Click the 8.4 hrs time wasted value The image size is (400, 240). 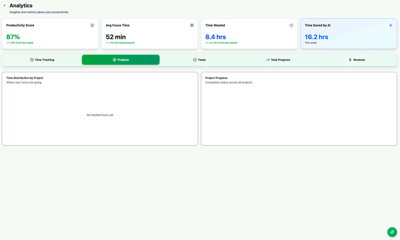pos(216,37)
